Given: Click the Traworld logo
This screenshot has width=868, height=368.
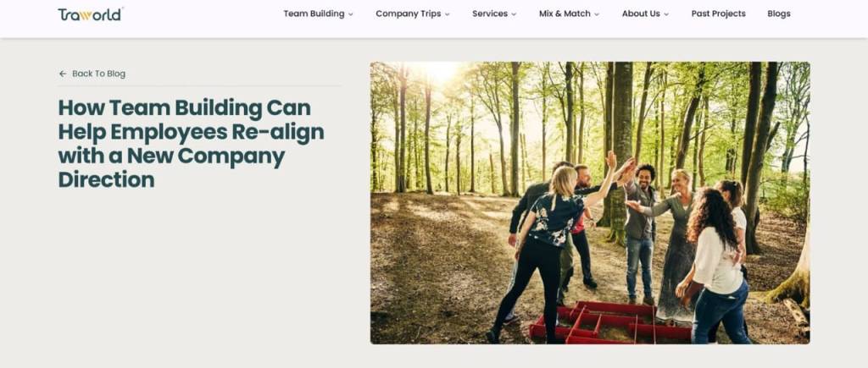Looking at the screenshot, I should [90, 14].
